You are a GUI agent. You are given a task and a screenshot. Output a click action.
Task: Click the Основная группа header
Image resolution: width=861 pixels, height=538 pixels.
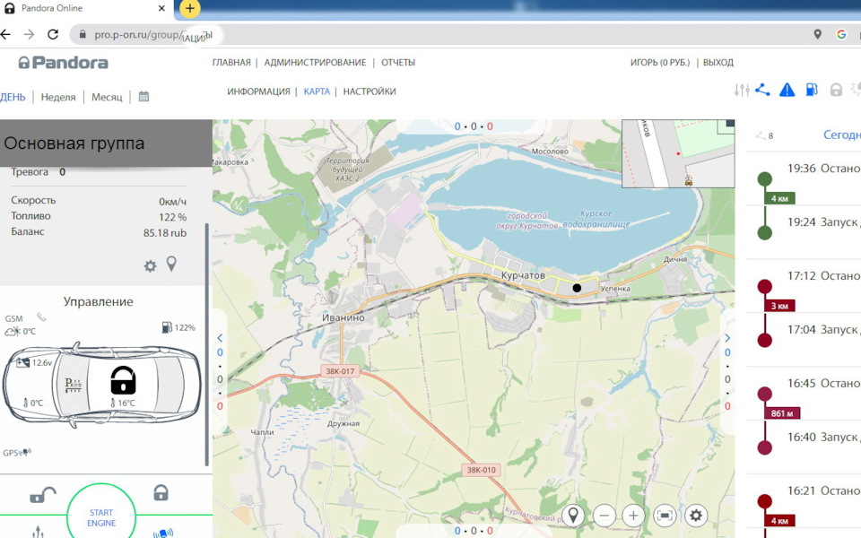[106, 143]
